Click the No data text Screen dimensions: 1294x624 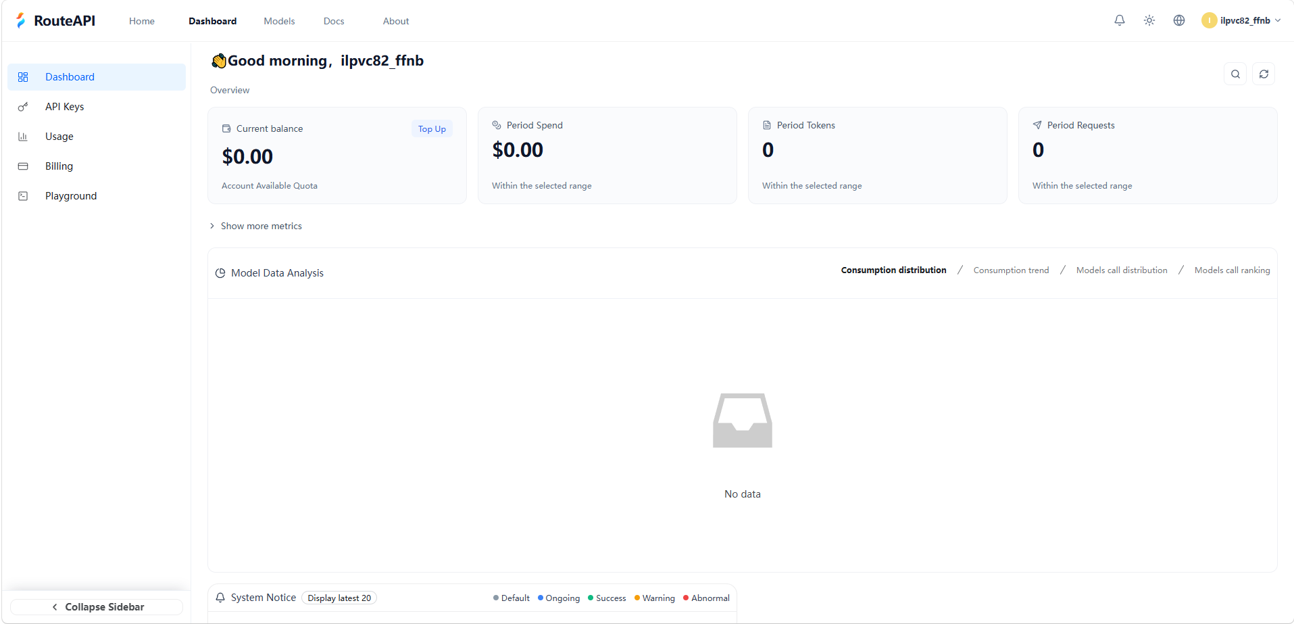point(743,494)
